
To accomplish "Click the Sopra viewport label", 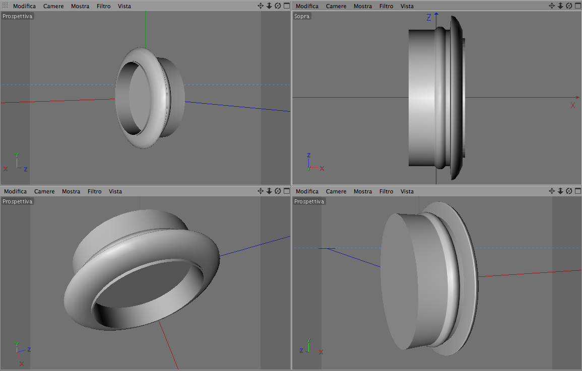I will click(x=302, y=16).
